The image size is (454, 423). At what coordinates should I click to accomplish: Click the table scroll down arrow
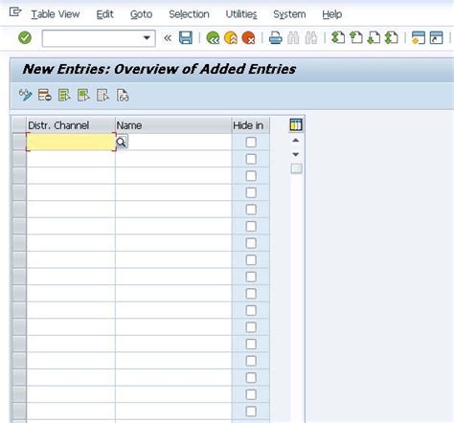point(296,154)
